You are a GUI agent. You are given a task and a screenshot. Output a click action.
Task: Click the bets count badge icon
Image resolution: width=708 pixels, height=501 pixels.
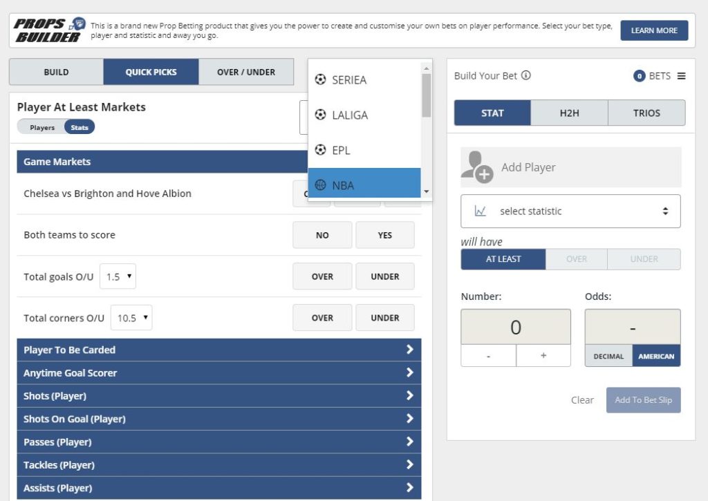pyautogui.click(x=639, y=76)
